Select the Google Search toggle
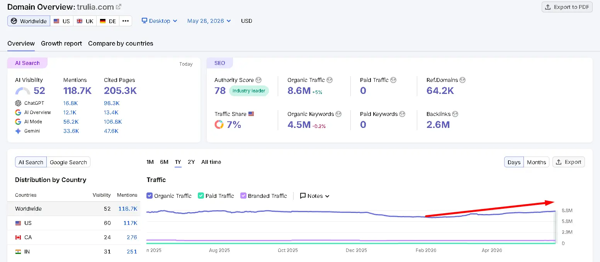 [68, 162]
